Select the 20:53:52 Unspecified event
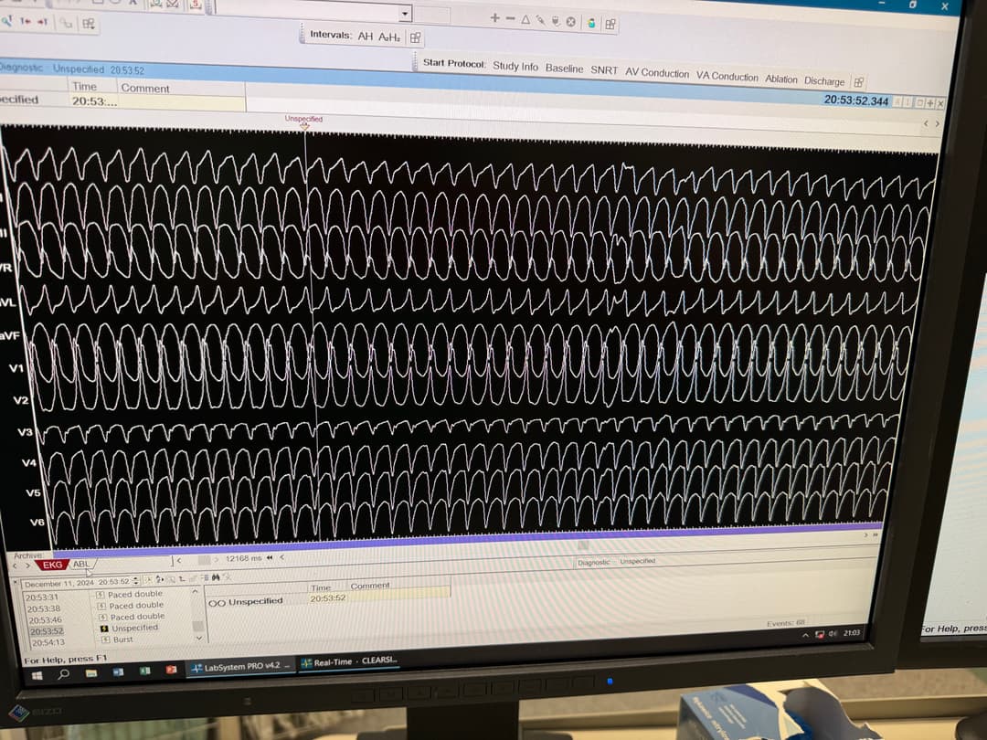The image size is (987, 740). 94,629
